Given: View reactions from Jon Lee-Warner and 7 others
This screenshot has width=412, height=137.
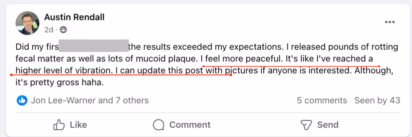Looking at the screenshot, I should [x=90, y=100].
